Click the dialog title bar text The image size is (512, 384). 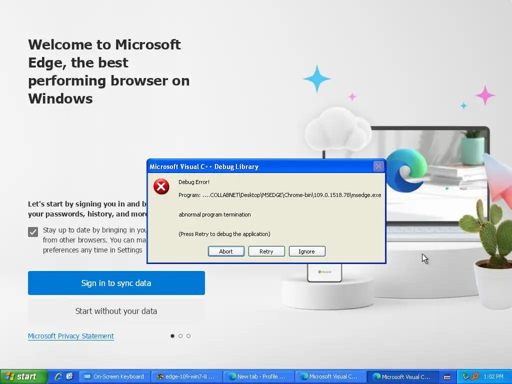coord(204,167)
